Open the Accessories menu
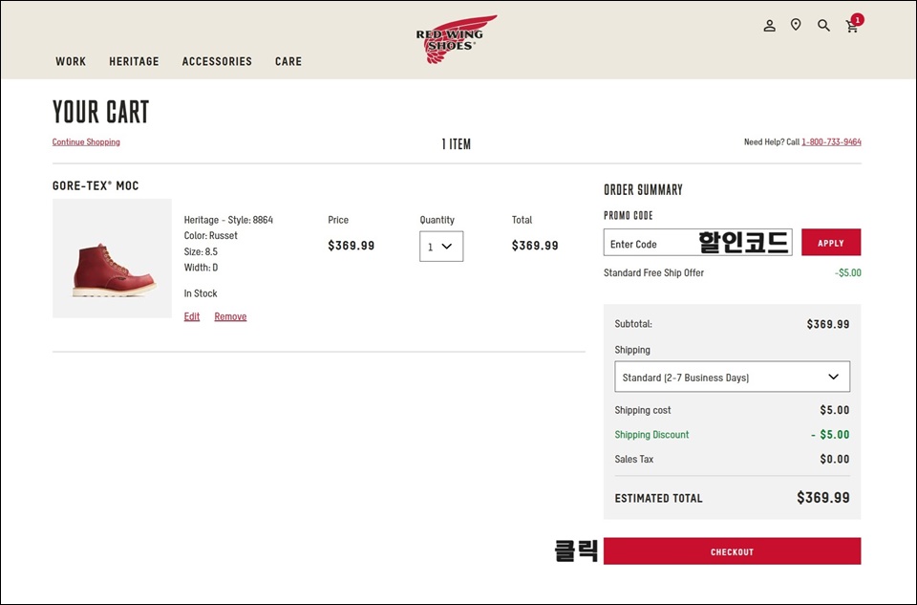The width and height of the screenshot is (917, 605). (x=217, y=61)
